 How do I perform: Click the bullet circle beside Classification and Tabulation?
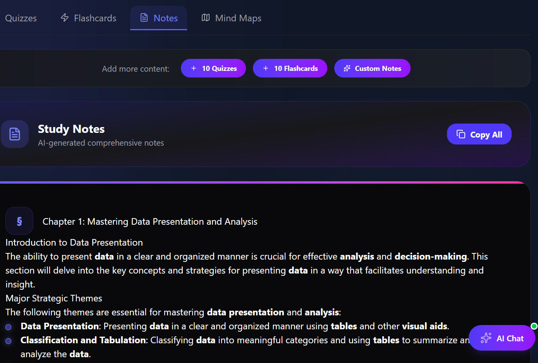[x=9, y=341]
